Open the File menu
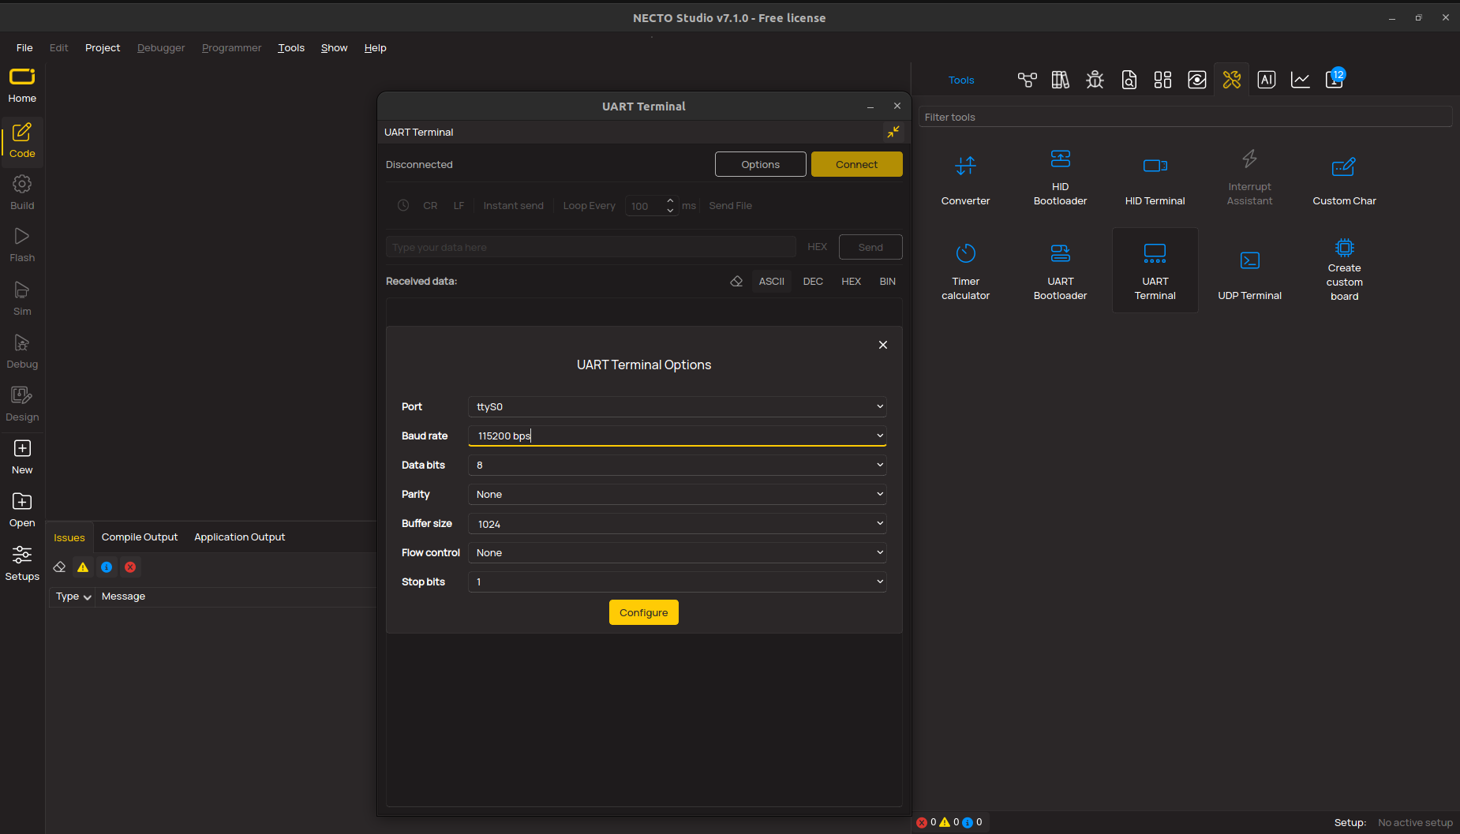1460x834 pixels. [24, 47]
